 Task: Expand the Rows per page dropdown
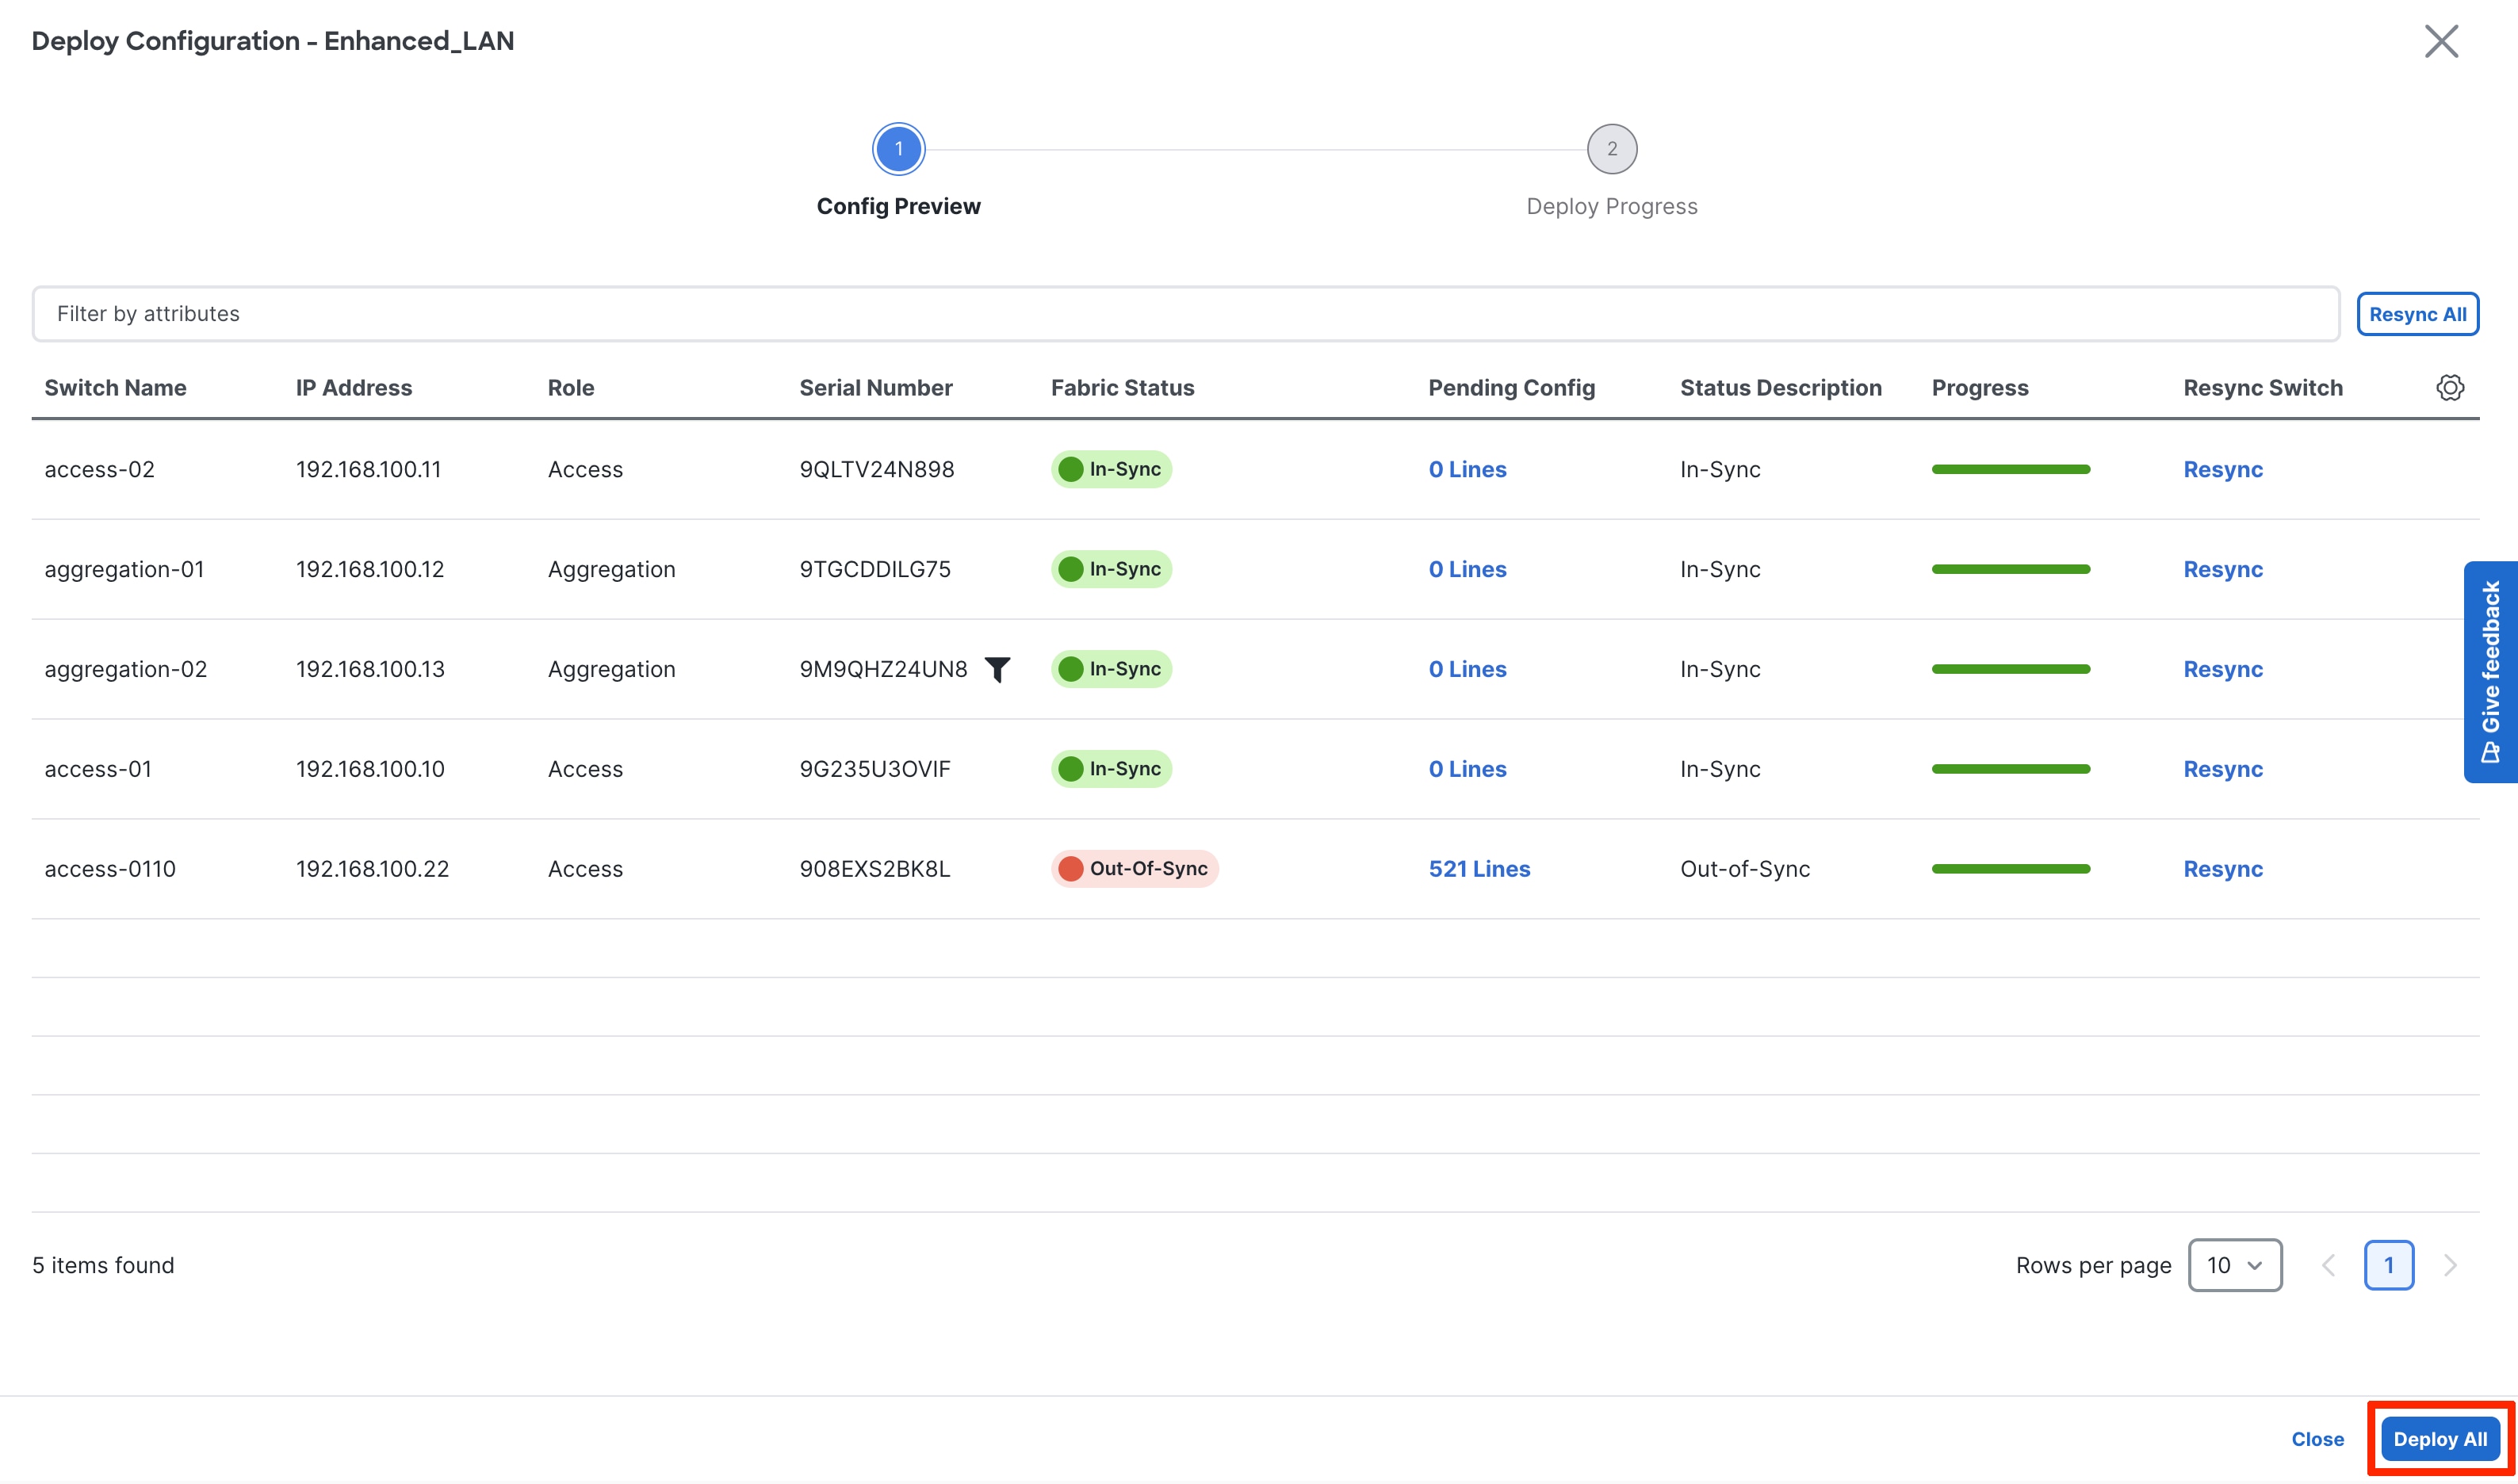tap(2233, 1265)
